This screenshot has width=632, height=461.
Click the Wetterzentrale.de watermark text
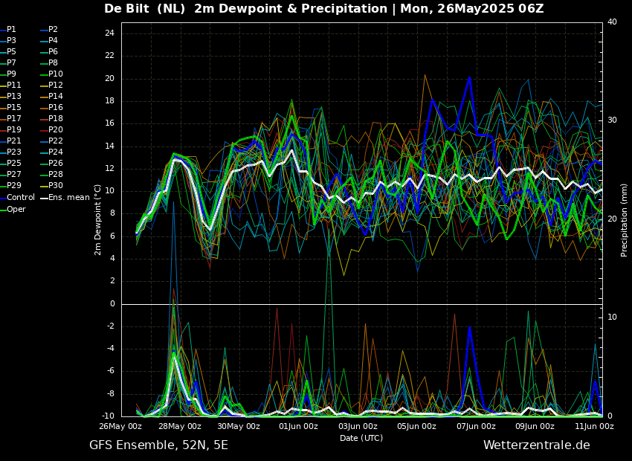point(536,445)
